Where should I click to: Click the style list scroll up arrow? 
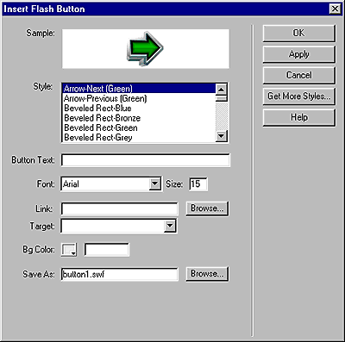pos(222,89)
